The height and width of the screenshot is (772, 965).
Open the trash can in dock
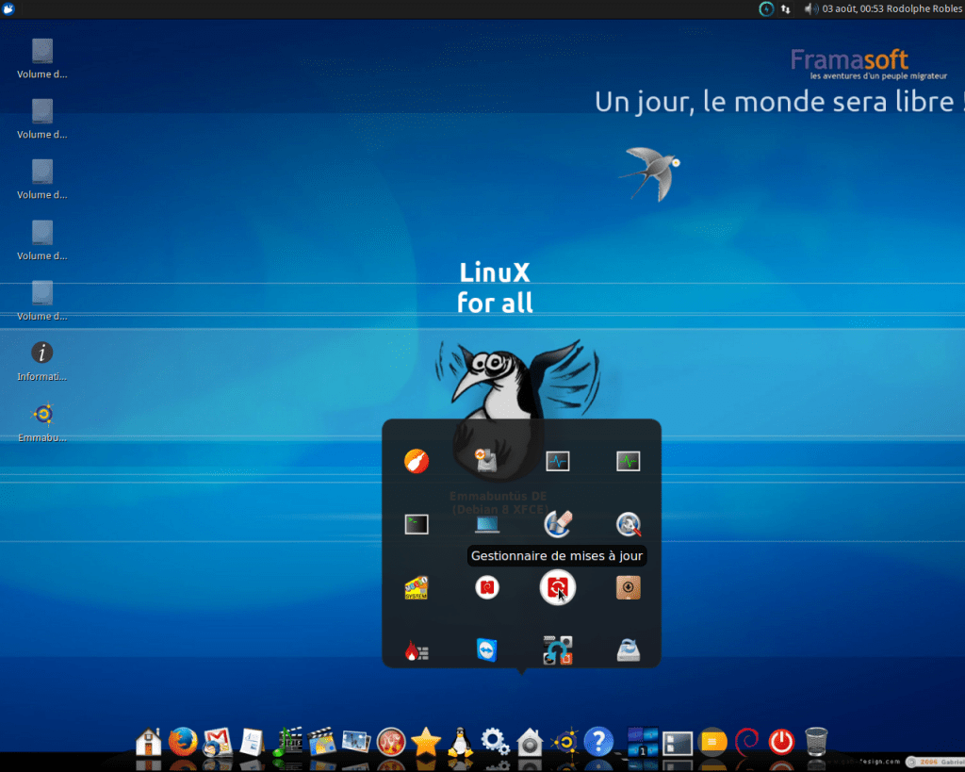click(x=816, y=742)
